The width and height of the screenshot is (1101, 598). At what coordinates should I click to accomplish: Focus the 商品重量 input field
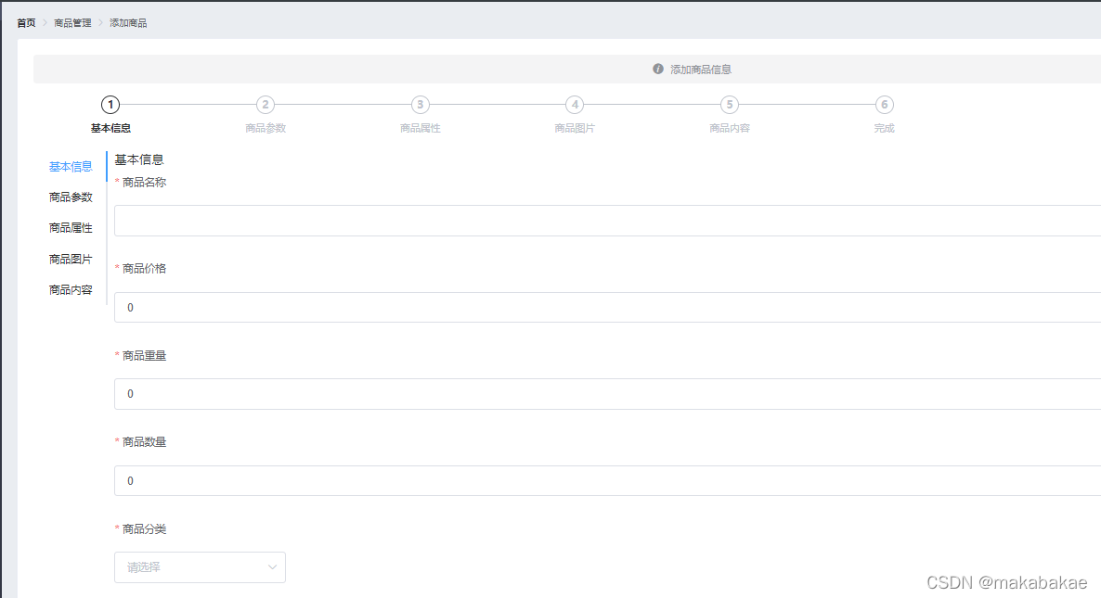607,394
